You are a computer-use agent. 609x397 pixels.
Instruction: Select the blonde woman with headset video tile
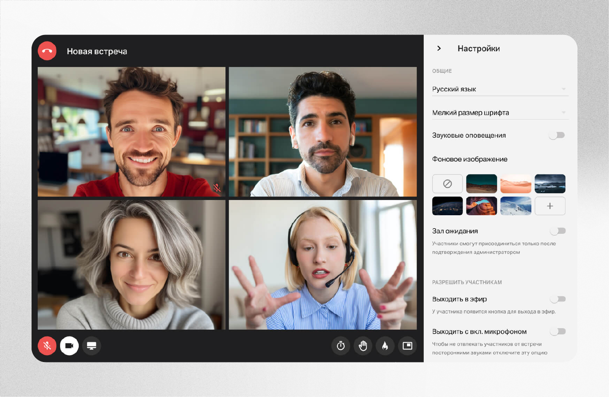coord(323,265)
